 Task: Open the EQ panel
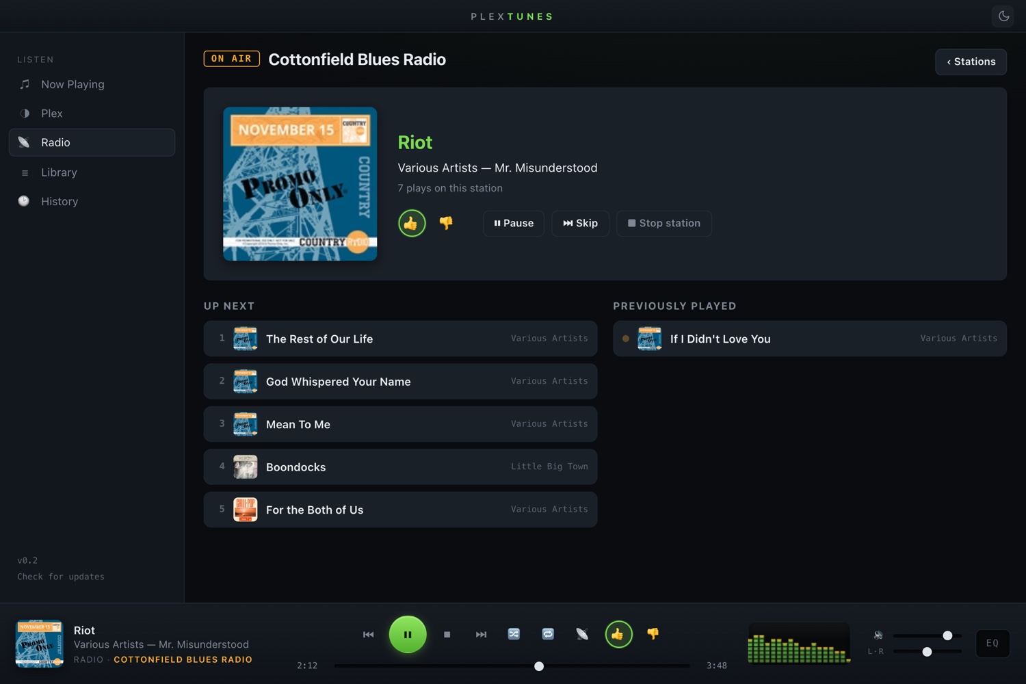pos(992,644)
